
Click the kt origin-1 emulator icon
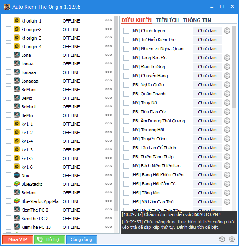[16, 21]
